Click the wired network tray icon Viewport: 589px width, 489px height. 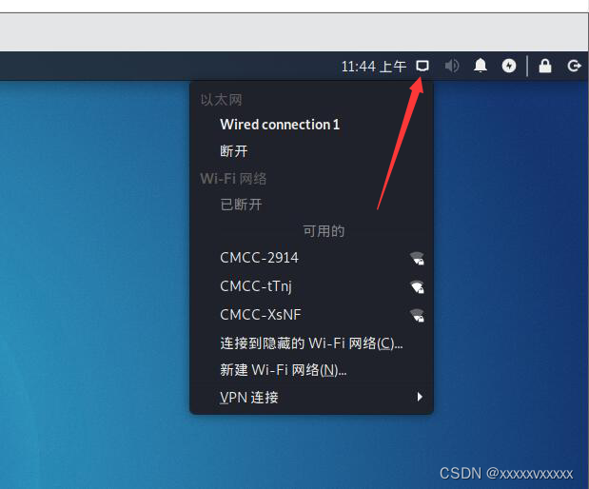(x=422, y=66)
